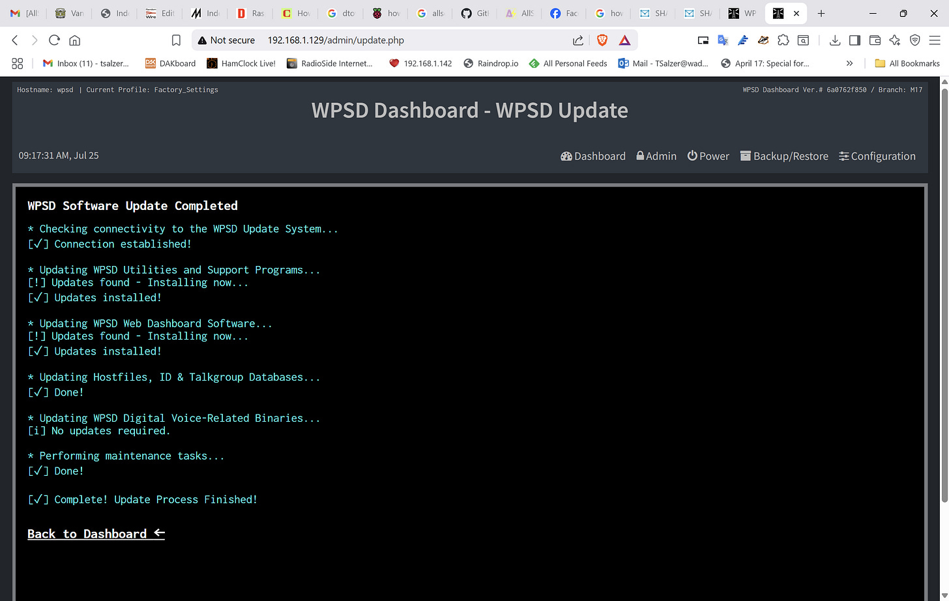Open the Power navigation link
Screen dimensions: 949x601
[x=708, y=156]
